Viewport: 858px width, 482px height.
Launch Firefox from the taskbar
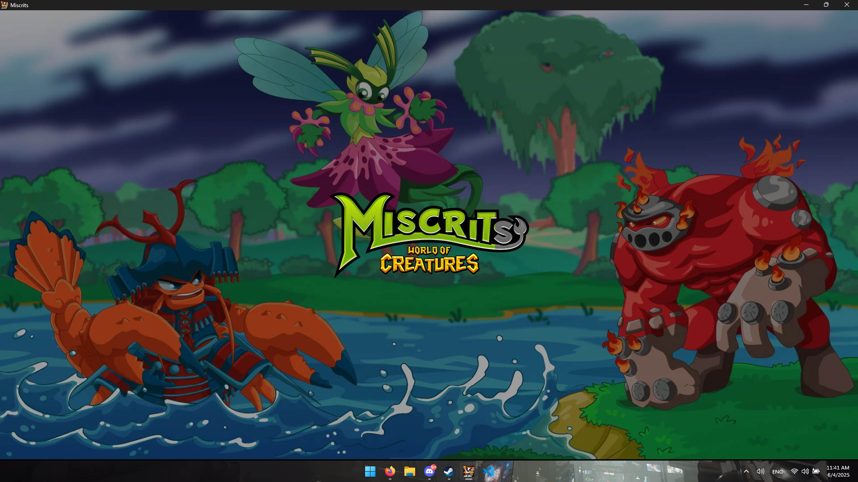(x=390, y=471)
